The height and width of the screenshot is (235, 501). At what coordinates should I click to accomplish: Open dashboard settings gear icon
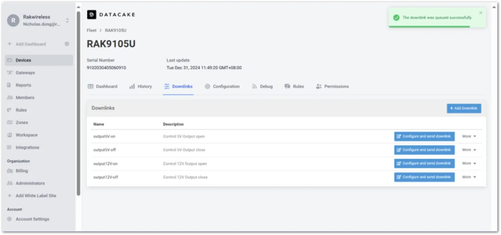click(67, 44)
